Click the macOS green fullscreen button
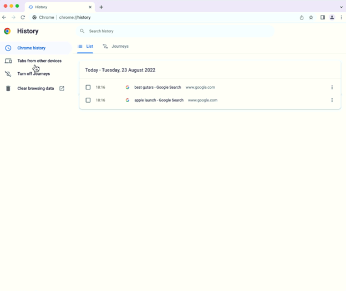The height and width of the screenshot is (291, 346). pos(17,6)
